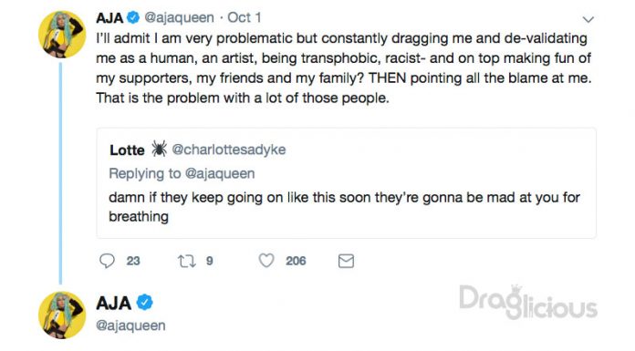Open the @ajaqueen handle under lower AJA name
The width and height of the screenshot is (635, 351).
click(130, 325)
